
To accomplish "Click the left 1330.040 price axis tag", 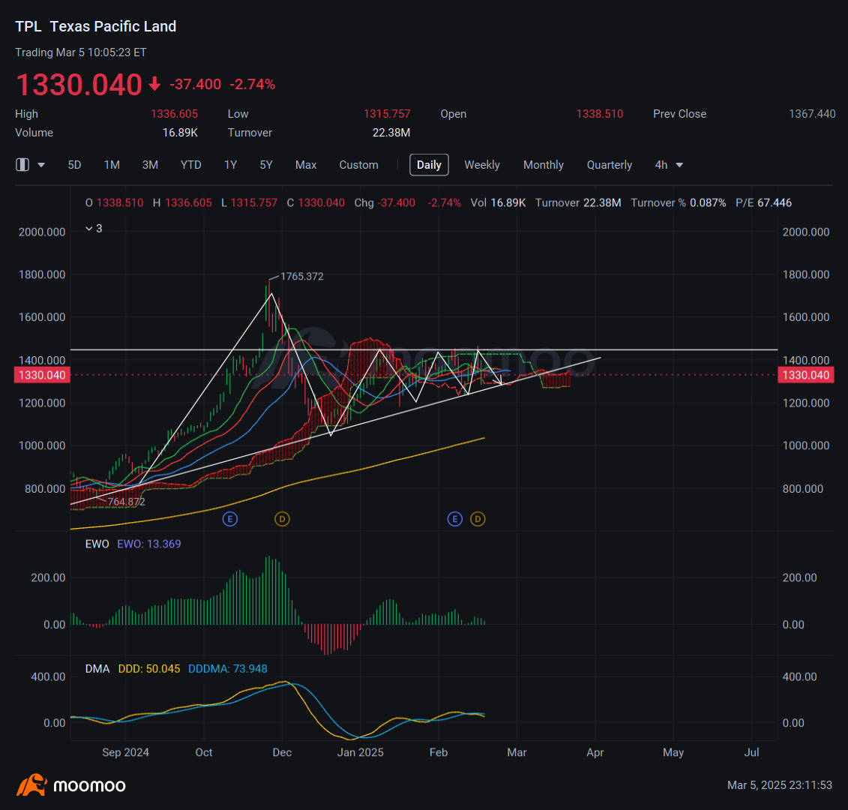I will point(42,375).
